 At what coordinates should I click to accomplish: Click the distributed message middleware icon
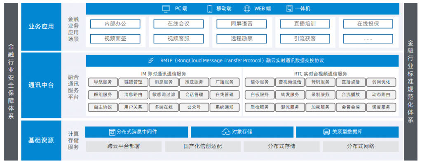[x=112, y=132]
